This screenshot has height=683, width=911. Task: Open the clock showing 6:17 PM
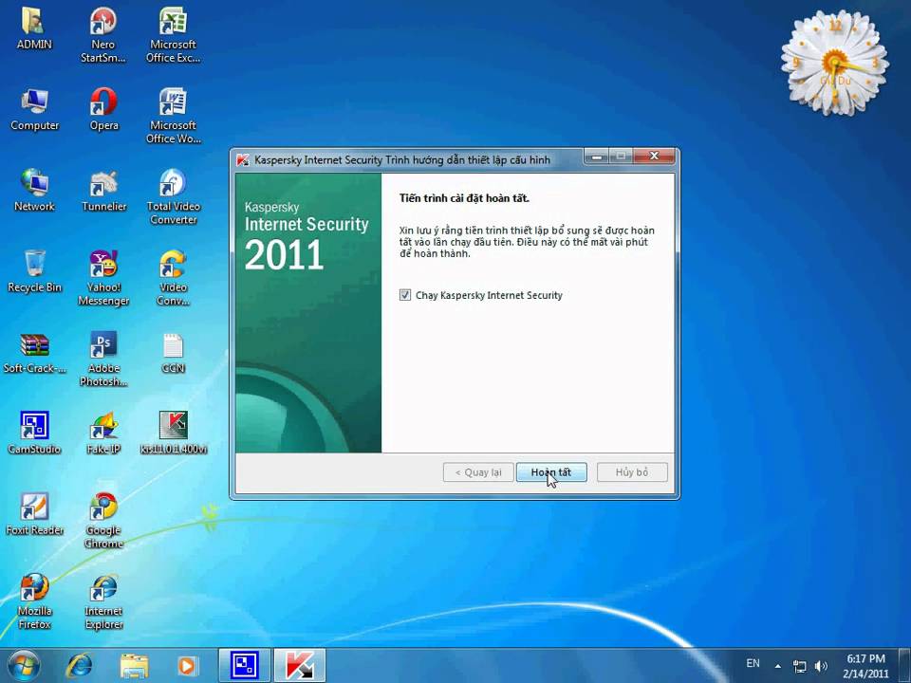point(865,666)
